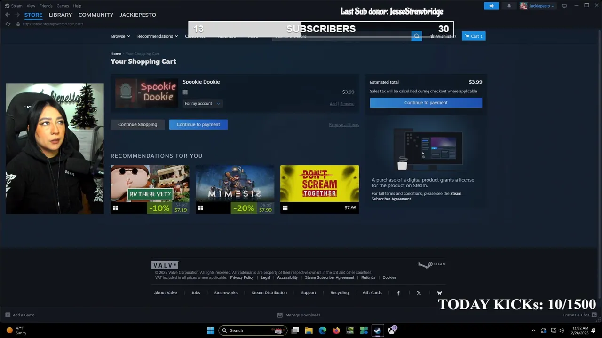Open the Windows Start menu

(x=211, y=330)
